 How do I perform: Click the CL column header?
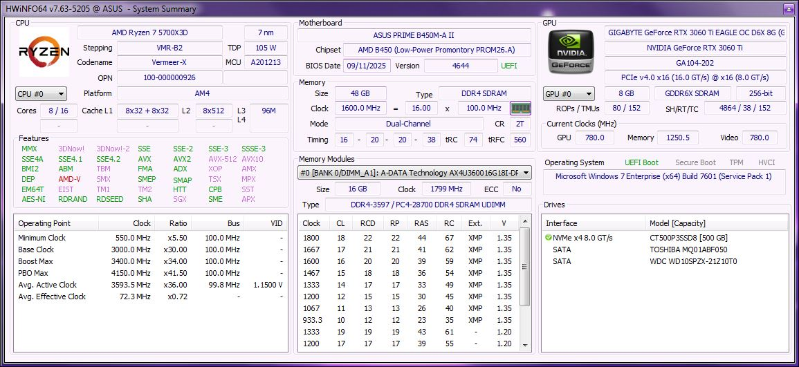click(x=340, y=223)
